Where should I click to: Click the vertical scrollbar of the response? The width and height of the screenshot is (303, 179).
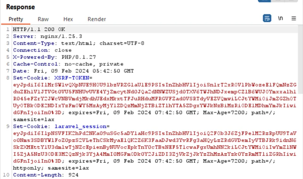click(x=300, y=95)
